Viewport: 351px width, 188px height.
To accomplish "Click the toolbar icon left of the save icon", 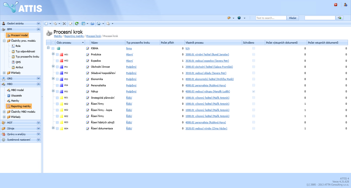I will (x=93, y=24).
